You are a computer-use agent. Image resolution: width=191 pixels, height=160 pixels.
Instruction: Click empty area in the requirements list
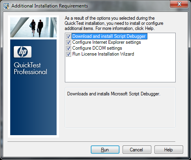pos(120,70)
